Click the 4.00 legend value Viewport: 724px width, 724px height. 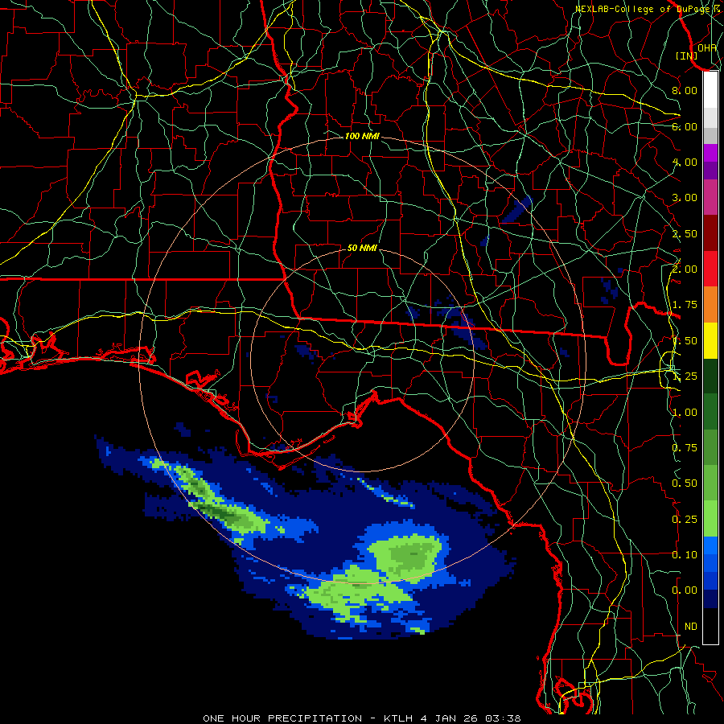685,162
